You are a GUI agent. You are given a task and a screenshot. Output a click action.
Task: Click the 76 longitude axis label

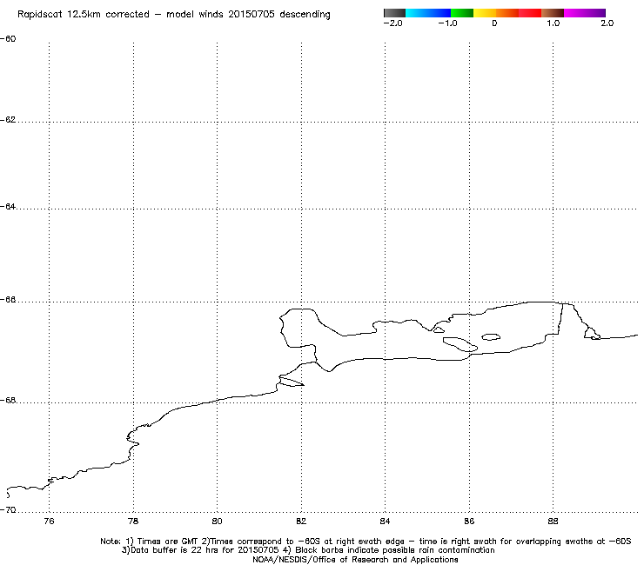point(49,521)
